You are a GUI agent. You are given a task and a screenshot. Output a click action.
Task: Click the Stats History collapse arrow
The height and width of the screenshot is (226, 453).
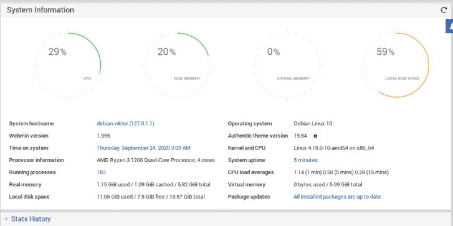[6, 219]
